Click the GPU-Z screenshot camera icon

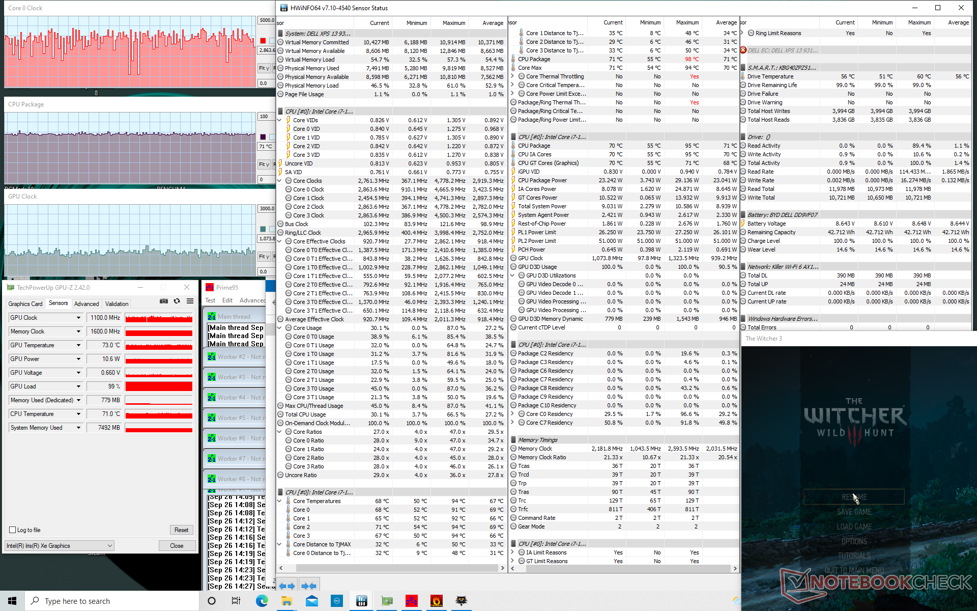163,301
